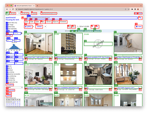Select the beds filter pill
Screen dimensions: 148x113
(32, 22)
